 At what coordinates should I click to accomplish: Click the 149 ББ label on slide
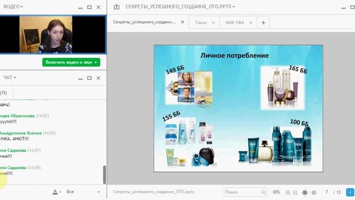click(175, 70)
